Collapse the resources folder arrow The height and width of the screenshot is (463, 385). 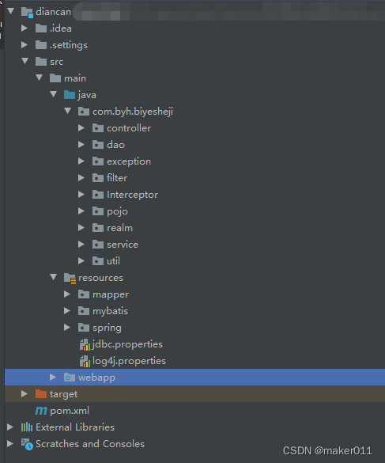[x=54, y=277]
